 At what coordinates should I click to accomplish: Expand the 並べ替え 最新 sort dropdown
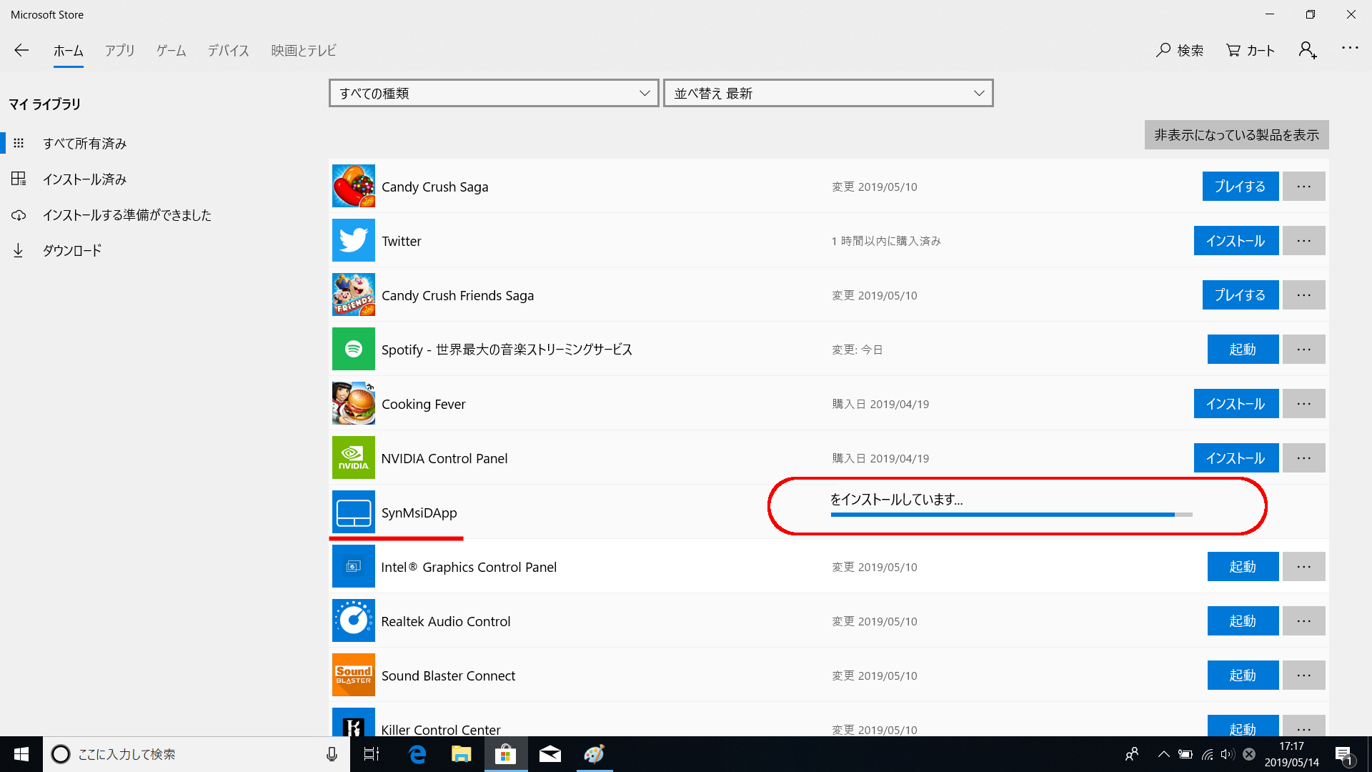click(828, 93)
